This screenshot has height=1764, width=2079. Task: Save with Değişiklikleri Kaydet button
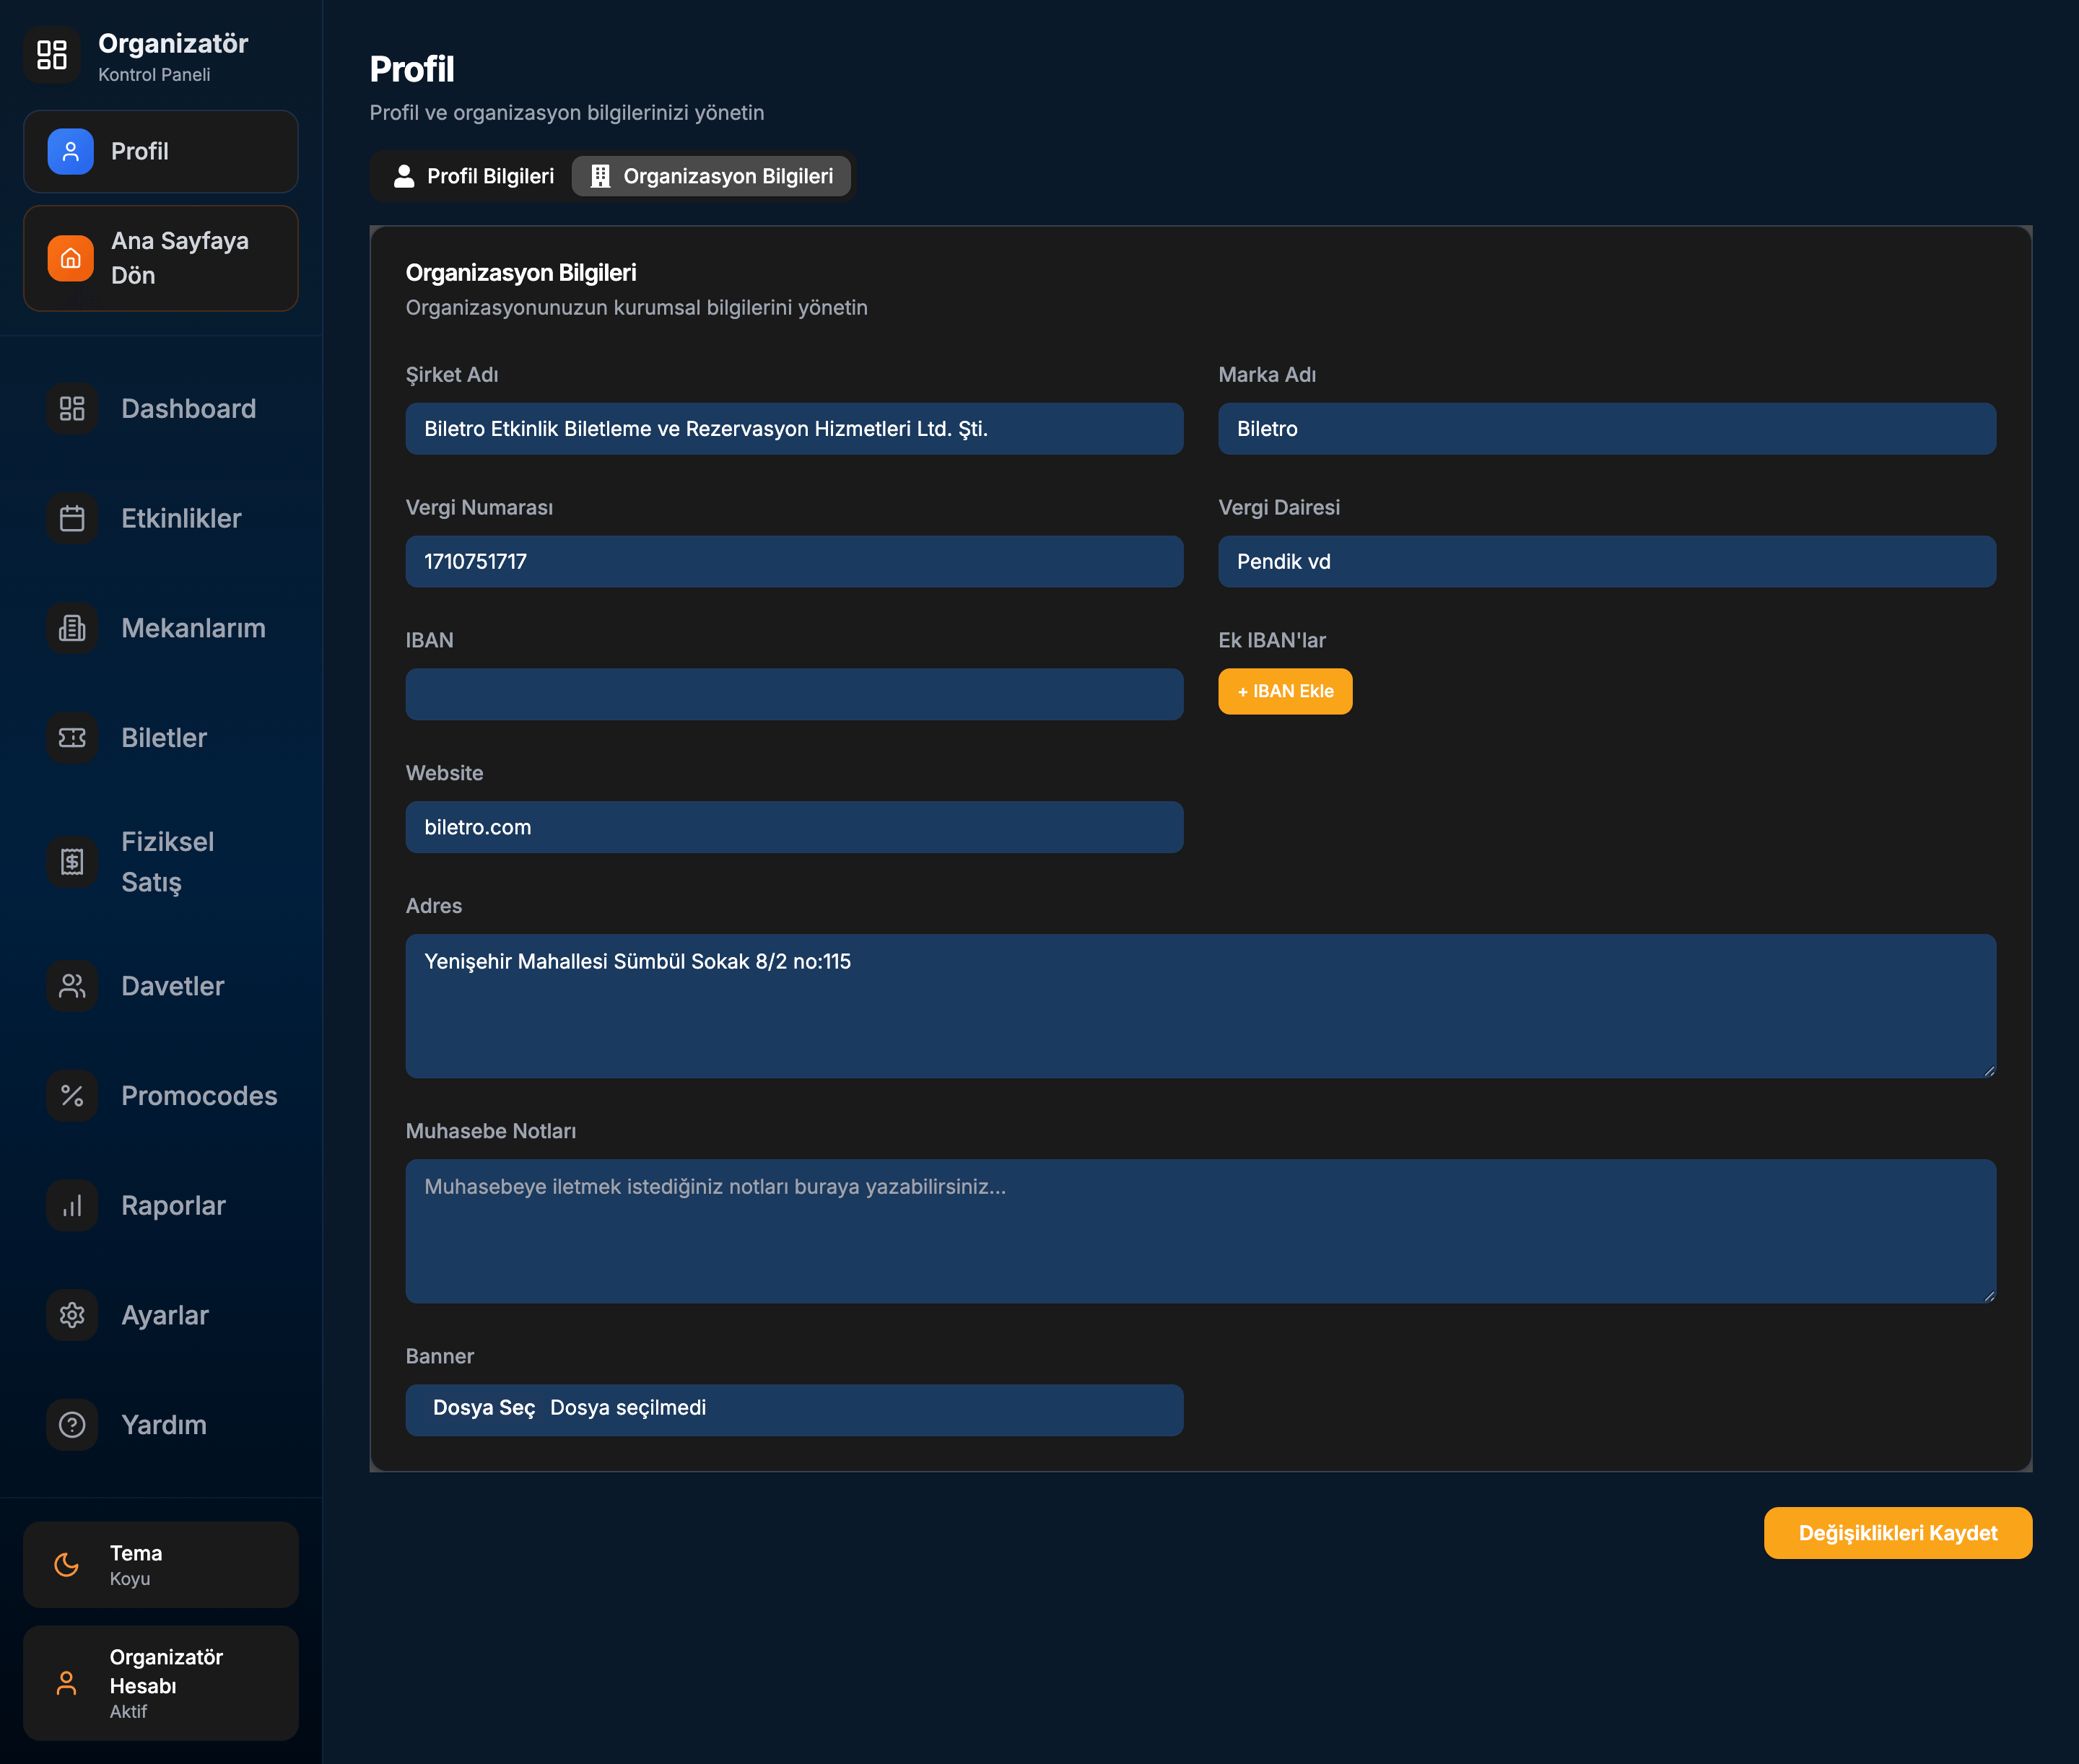pyautogui.click(x=1897, y=1533)
